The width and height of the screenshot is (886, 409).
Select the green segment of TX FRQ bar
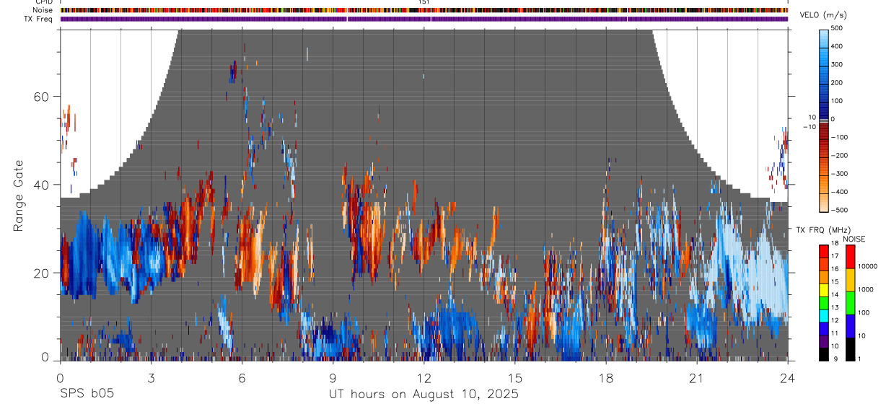pos(825,303)
